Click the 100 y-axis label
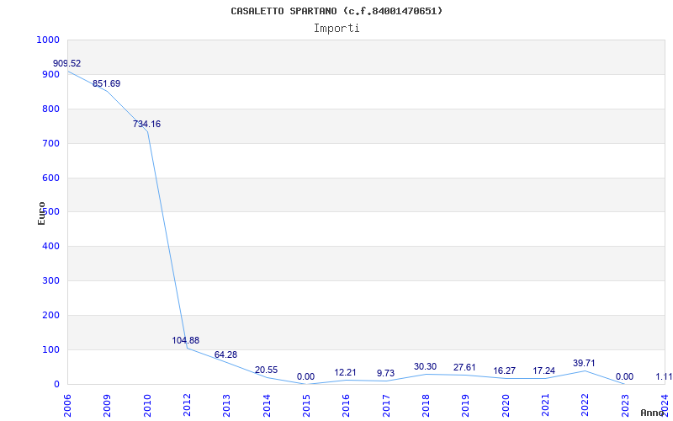 pos(50,349)
